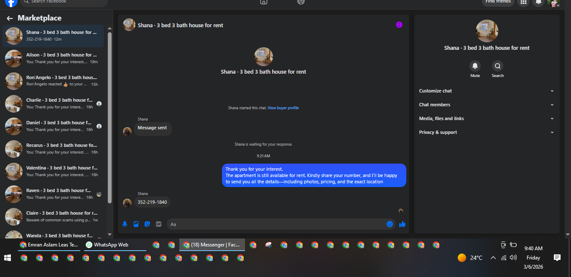This screenshot has width=571, height=277.
Task: Send a thumbs-up like
Action: 402,224
